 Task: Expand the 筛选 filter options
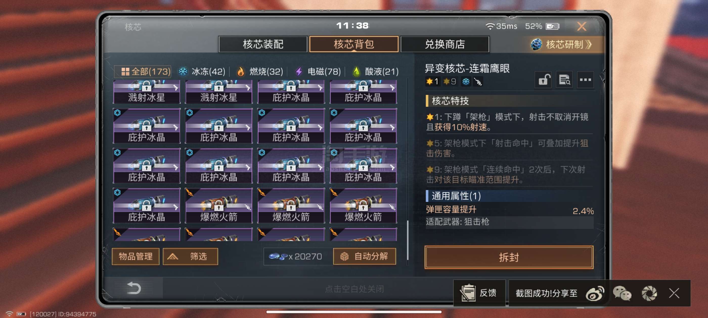tap(190, 256)
